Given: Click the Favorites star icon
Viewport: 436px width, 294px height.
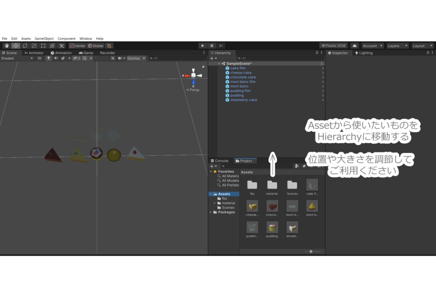Looking at the screenshot, I should pyautogui.click(x=215, y=172).
